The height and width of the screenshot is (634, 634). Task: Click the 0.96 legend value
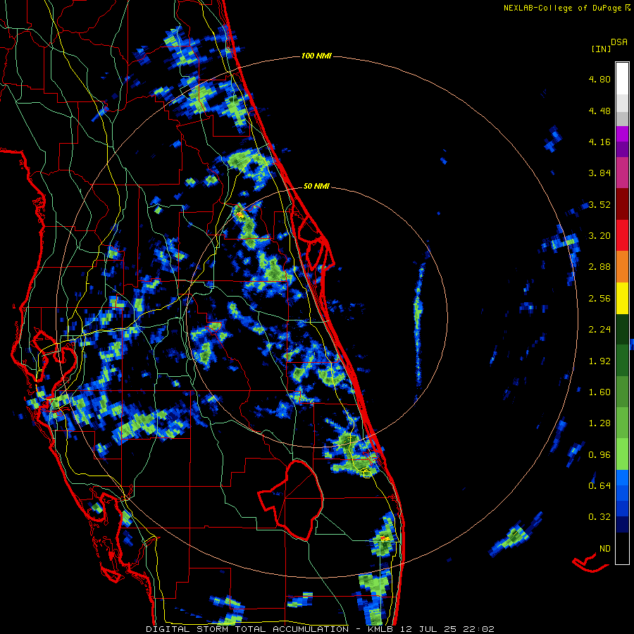pos(599,455)
